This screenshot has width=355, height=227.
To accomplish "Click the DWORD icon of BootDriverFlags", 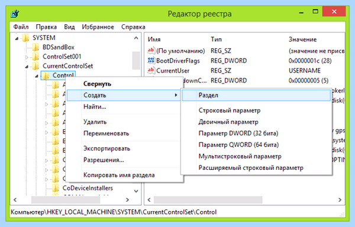I will pos(151,61).
